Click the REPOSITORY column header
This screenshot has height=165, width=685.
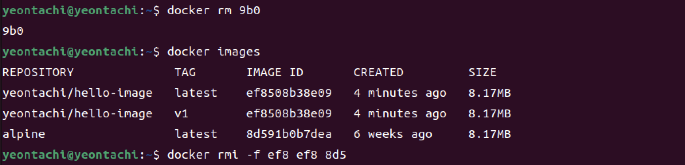coord(38,72)
